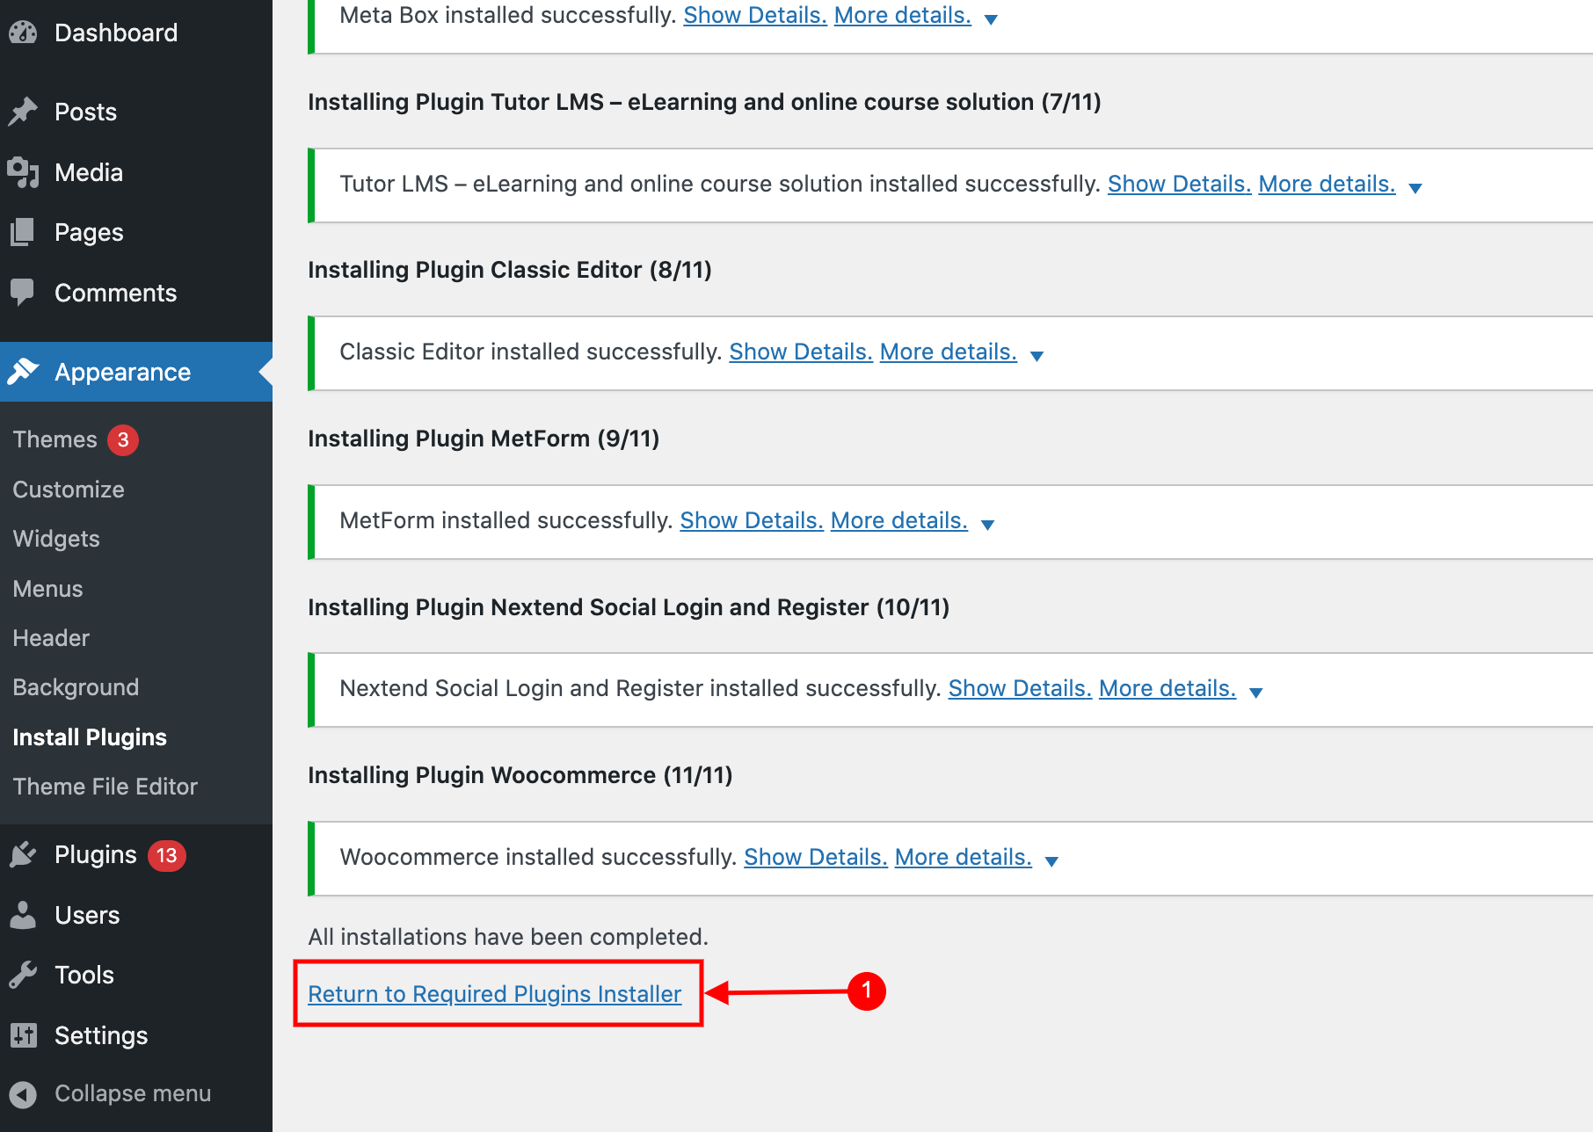
Task: Click the Collapse menu arrow icon
Action: [24, 1094]
